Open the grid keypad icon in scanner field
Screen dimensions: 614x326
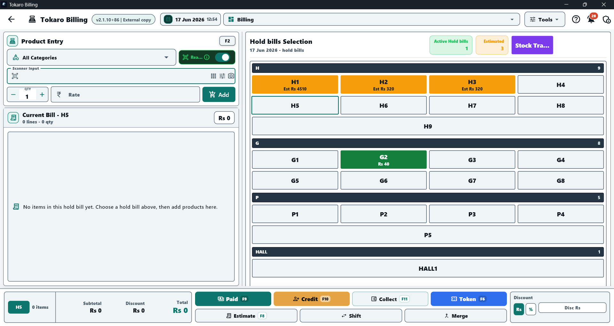(213, 76)
